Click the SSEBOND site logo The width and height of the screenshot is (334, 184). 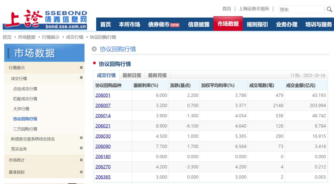click(x=45, y=19)
